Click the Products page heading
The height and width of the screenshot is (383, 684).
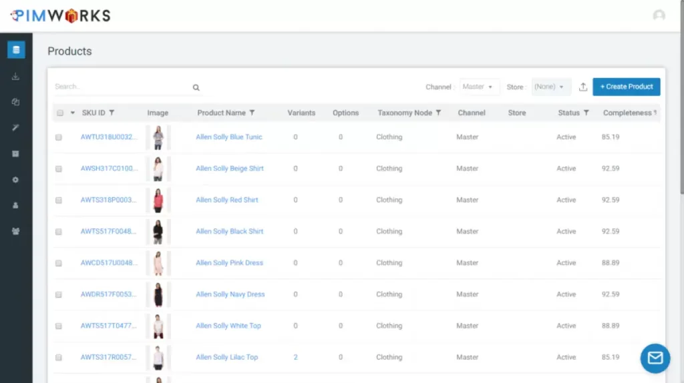coord(69,51)
